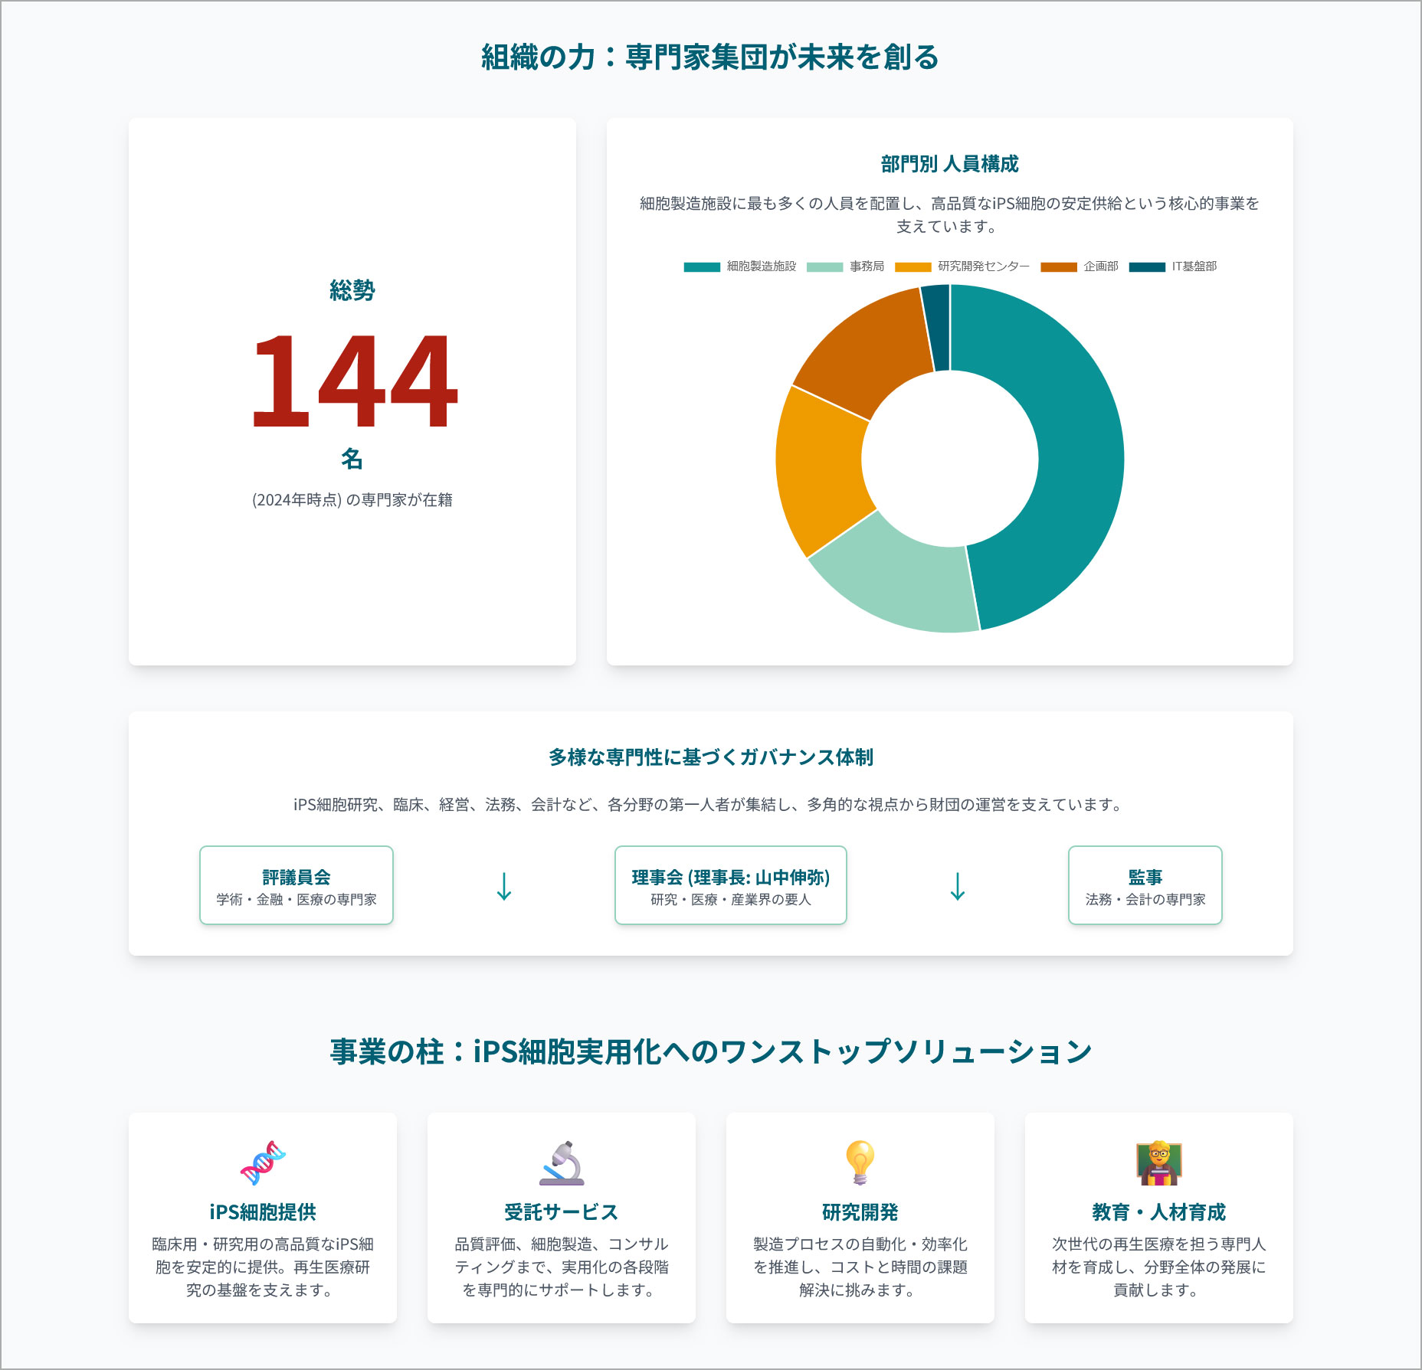Toggle the 研究開発センター legend entry
The image size is (1422, 1370).
click(x=962, y=266)
